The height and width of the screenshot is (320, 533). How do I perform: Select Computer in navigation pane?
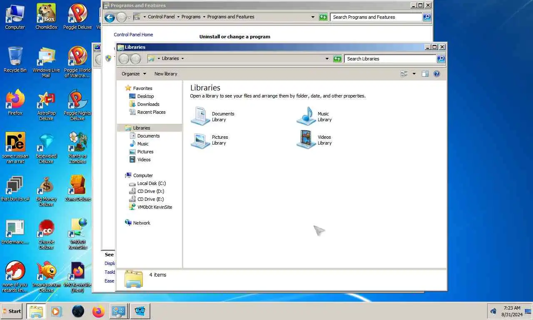[143, 175]
